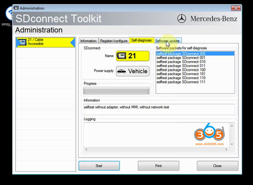
Task: Select selftest package SDconnect 010
Action: pyautogui.click(x=195, y=62)
